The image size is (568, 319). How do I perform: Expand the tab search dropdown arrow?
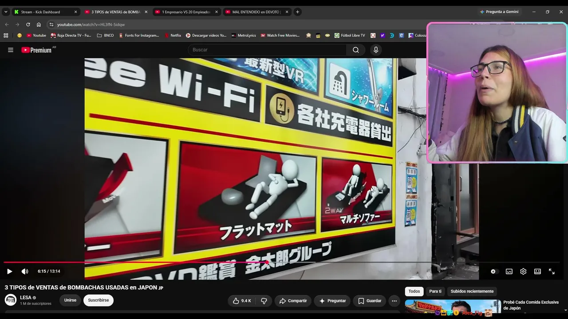tap(6, 12)
